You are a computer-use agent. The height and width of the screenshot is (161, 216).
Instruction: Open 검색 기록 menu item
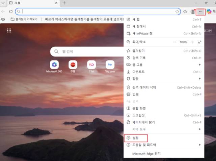[164, 58]
